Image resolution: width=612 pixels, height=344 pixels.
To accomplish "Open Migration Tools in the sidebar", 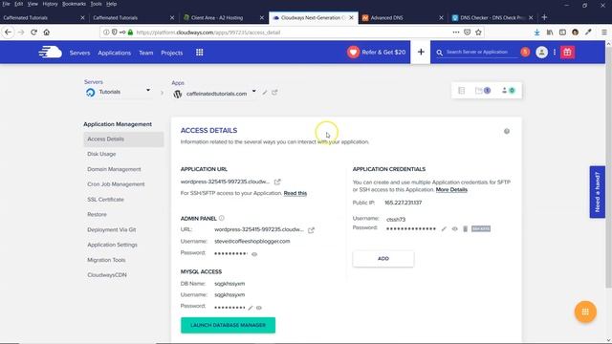I will pyautogui.click(x=106, y=260).
